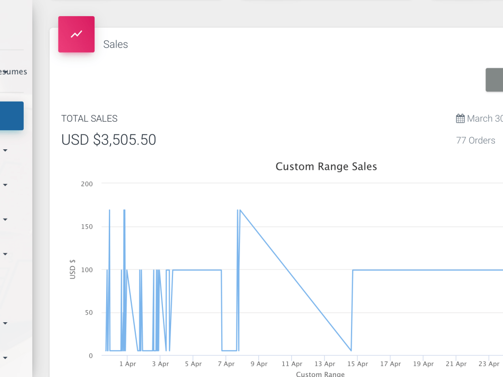The image size is (503, 377).
Task: Click the 3 Apr x-axis label
Action: pyautogui.click(x=160, y=364)
